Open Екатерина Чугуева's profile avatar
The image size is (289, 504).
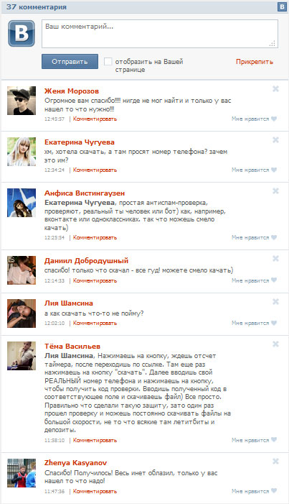[x=22, y=152]
